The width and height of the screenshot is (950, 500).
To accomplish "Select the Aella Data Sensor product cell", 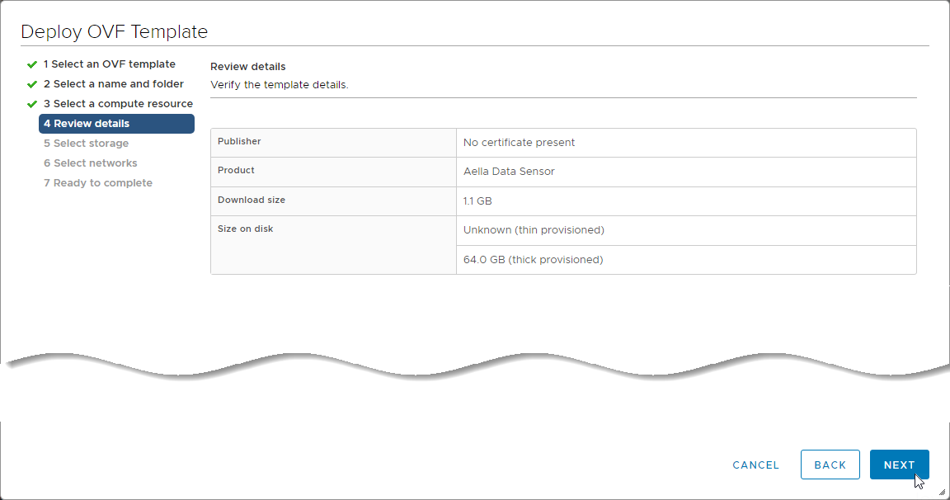I will [509, 172].
